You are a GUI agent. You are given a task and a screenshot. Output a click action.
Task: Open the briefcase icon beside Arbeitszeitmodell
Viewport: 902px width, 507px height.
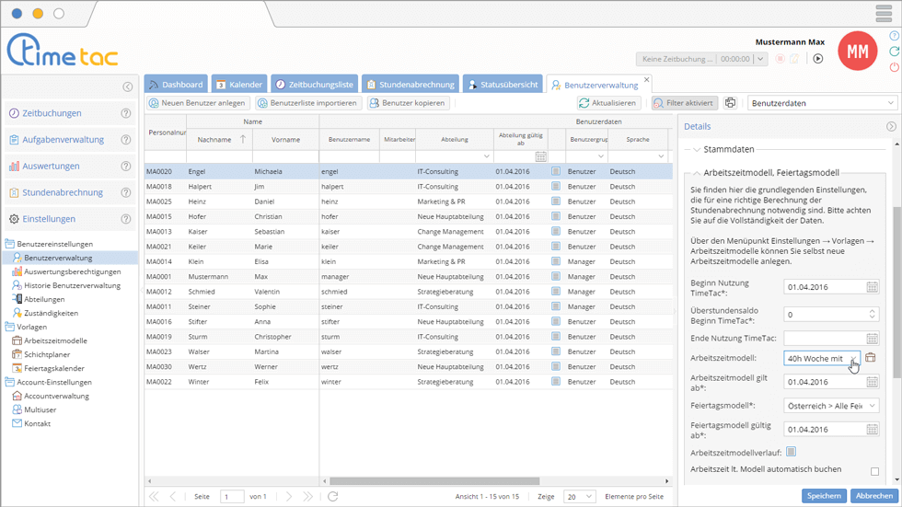(x=871, y=358)
